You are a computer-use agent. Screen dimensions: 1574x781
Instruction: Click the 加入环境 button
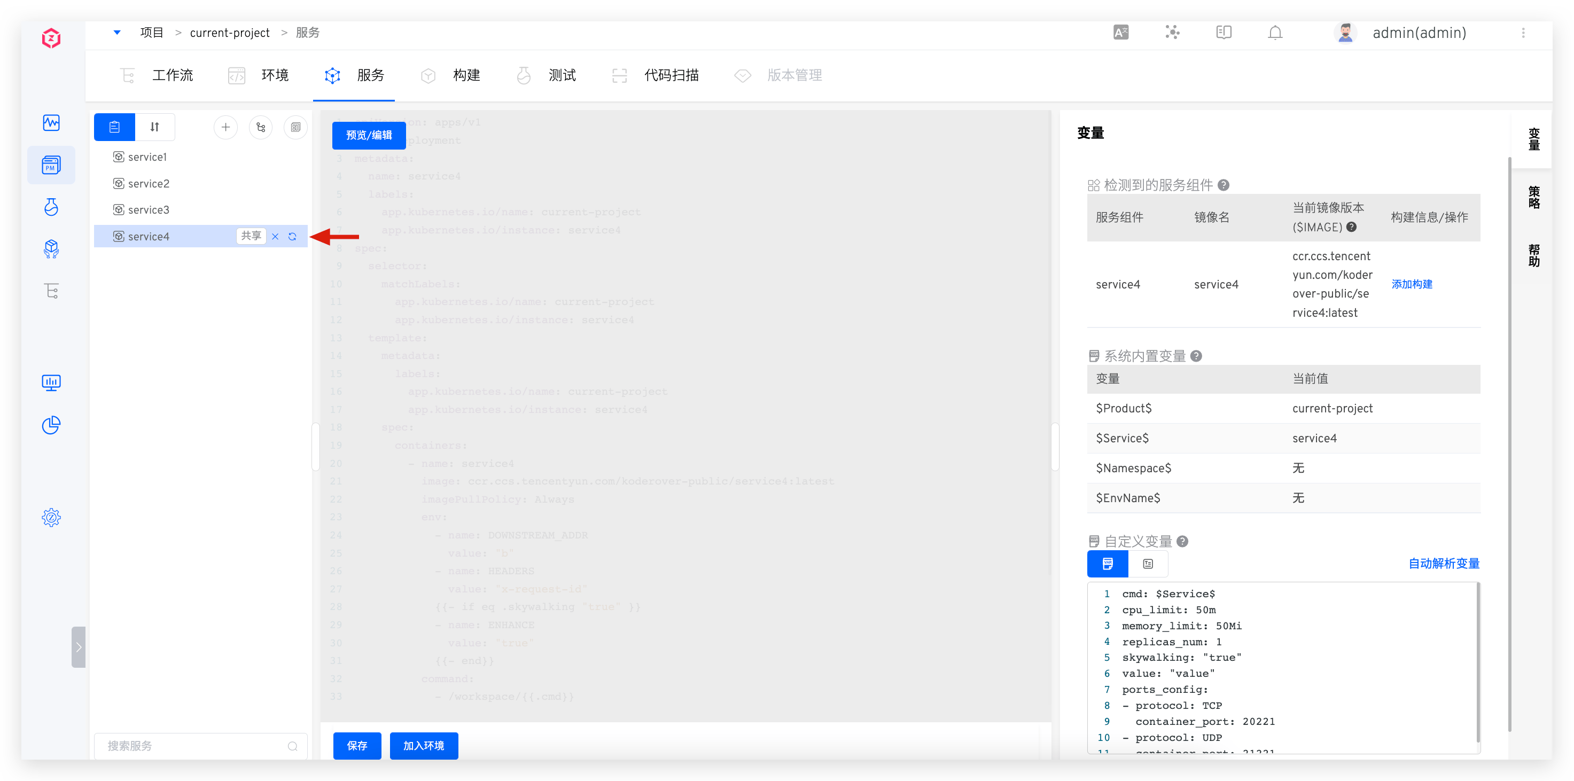[424, 746]
